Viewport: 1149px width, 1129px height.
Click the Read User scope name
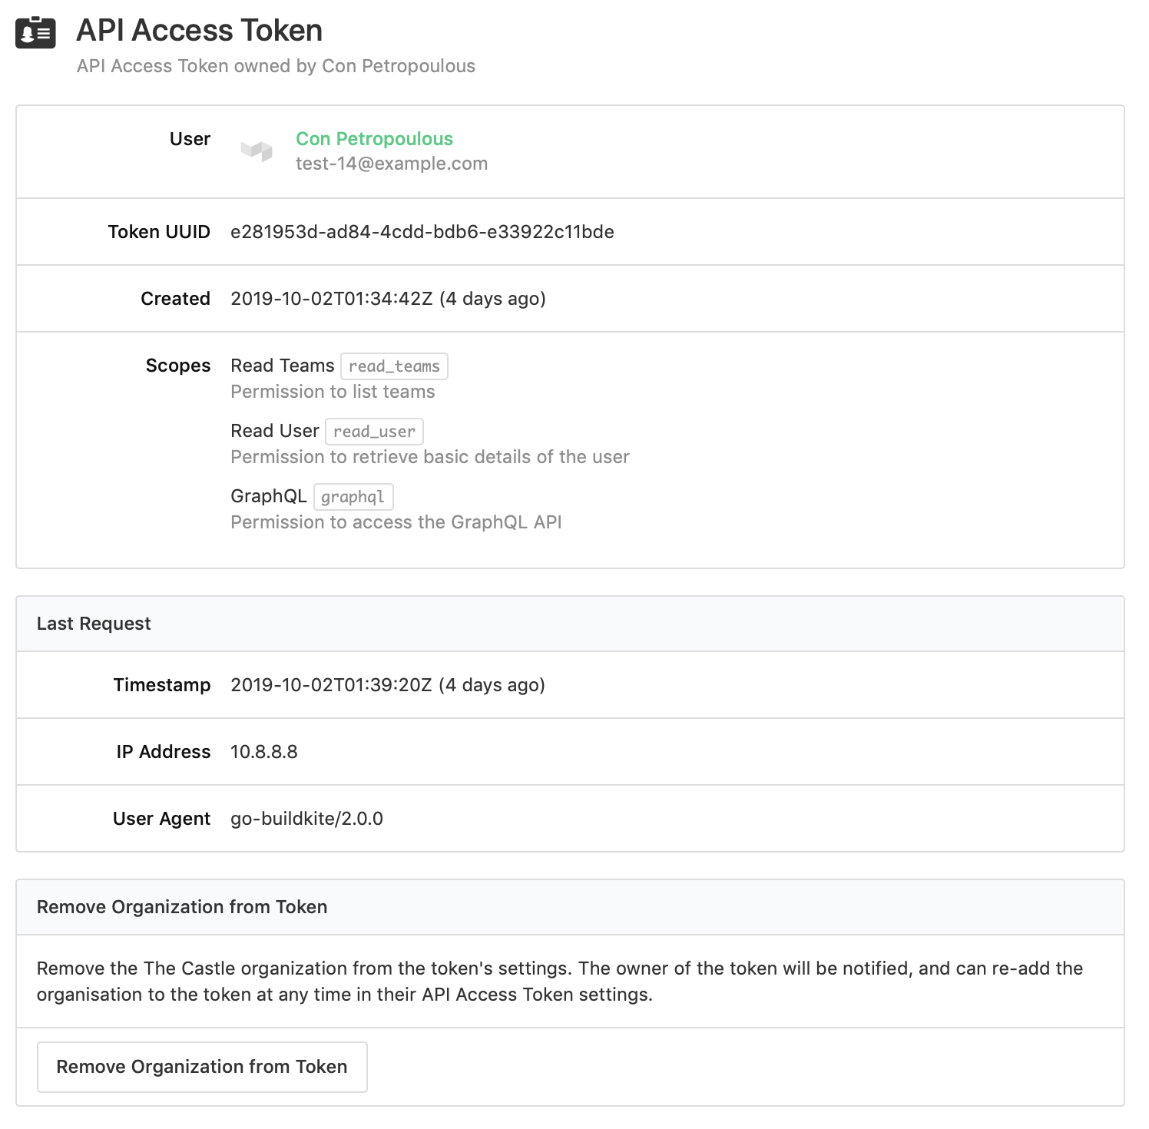click(x=275, y=431)
